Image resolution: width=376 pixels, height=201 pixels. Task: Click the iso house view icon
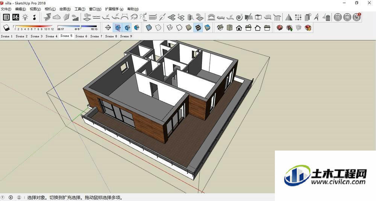[220, 27]
